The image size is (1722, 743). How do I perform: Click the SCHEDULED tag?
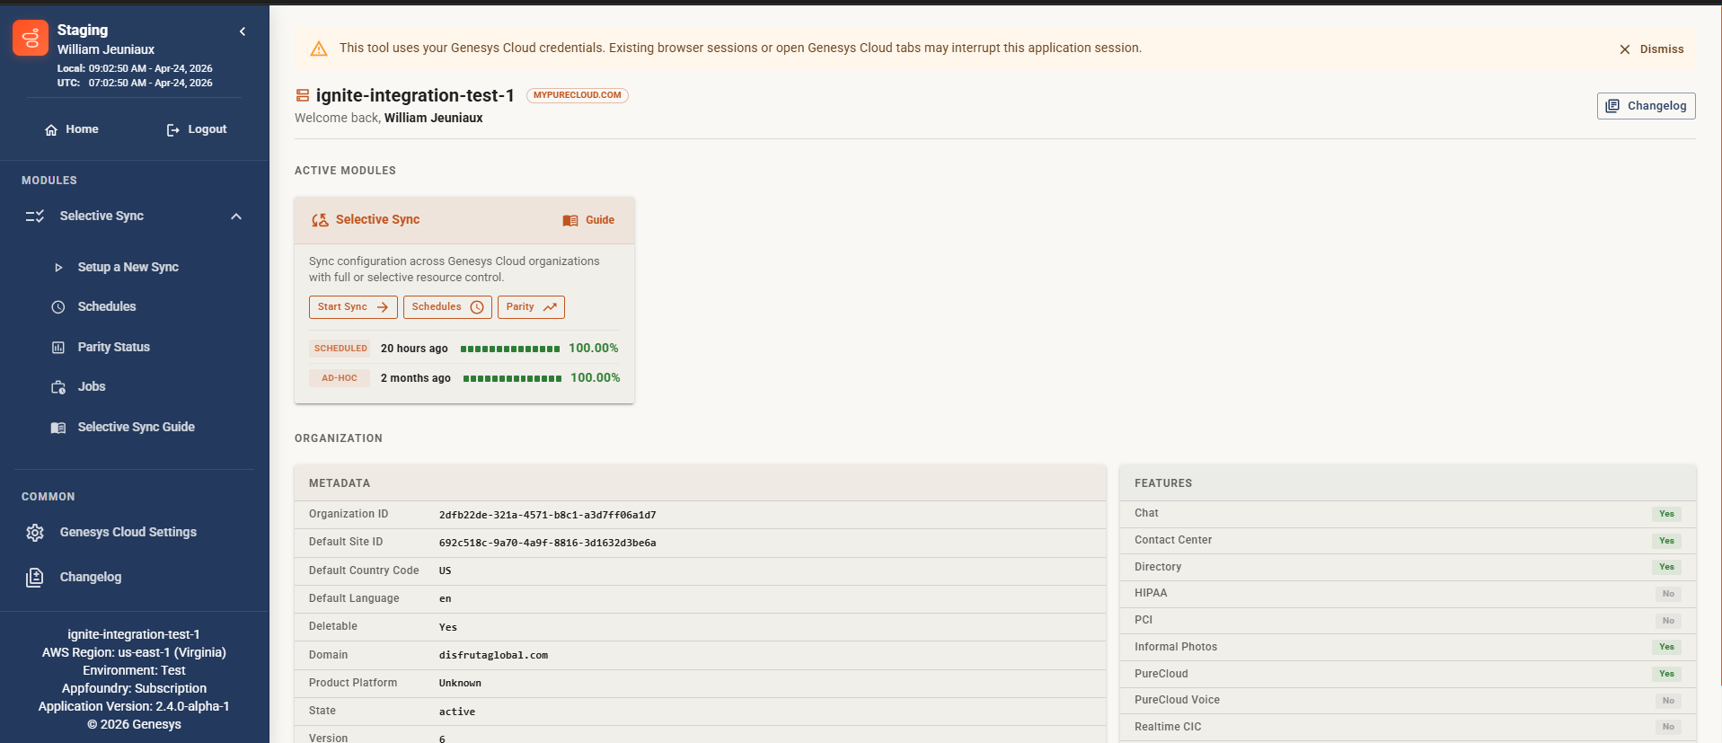tap(340, 349)
